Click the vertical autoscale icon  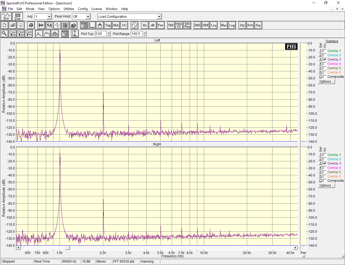tap(75, 34)
